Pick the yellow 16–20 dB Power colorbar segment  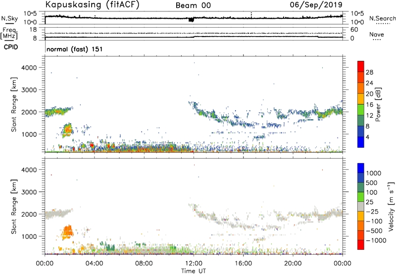click(x=361, y=98)
